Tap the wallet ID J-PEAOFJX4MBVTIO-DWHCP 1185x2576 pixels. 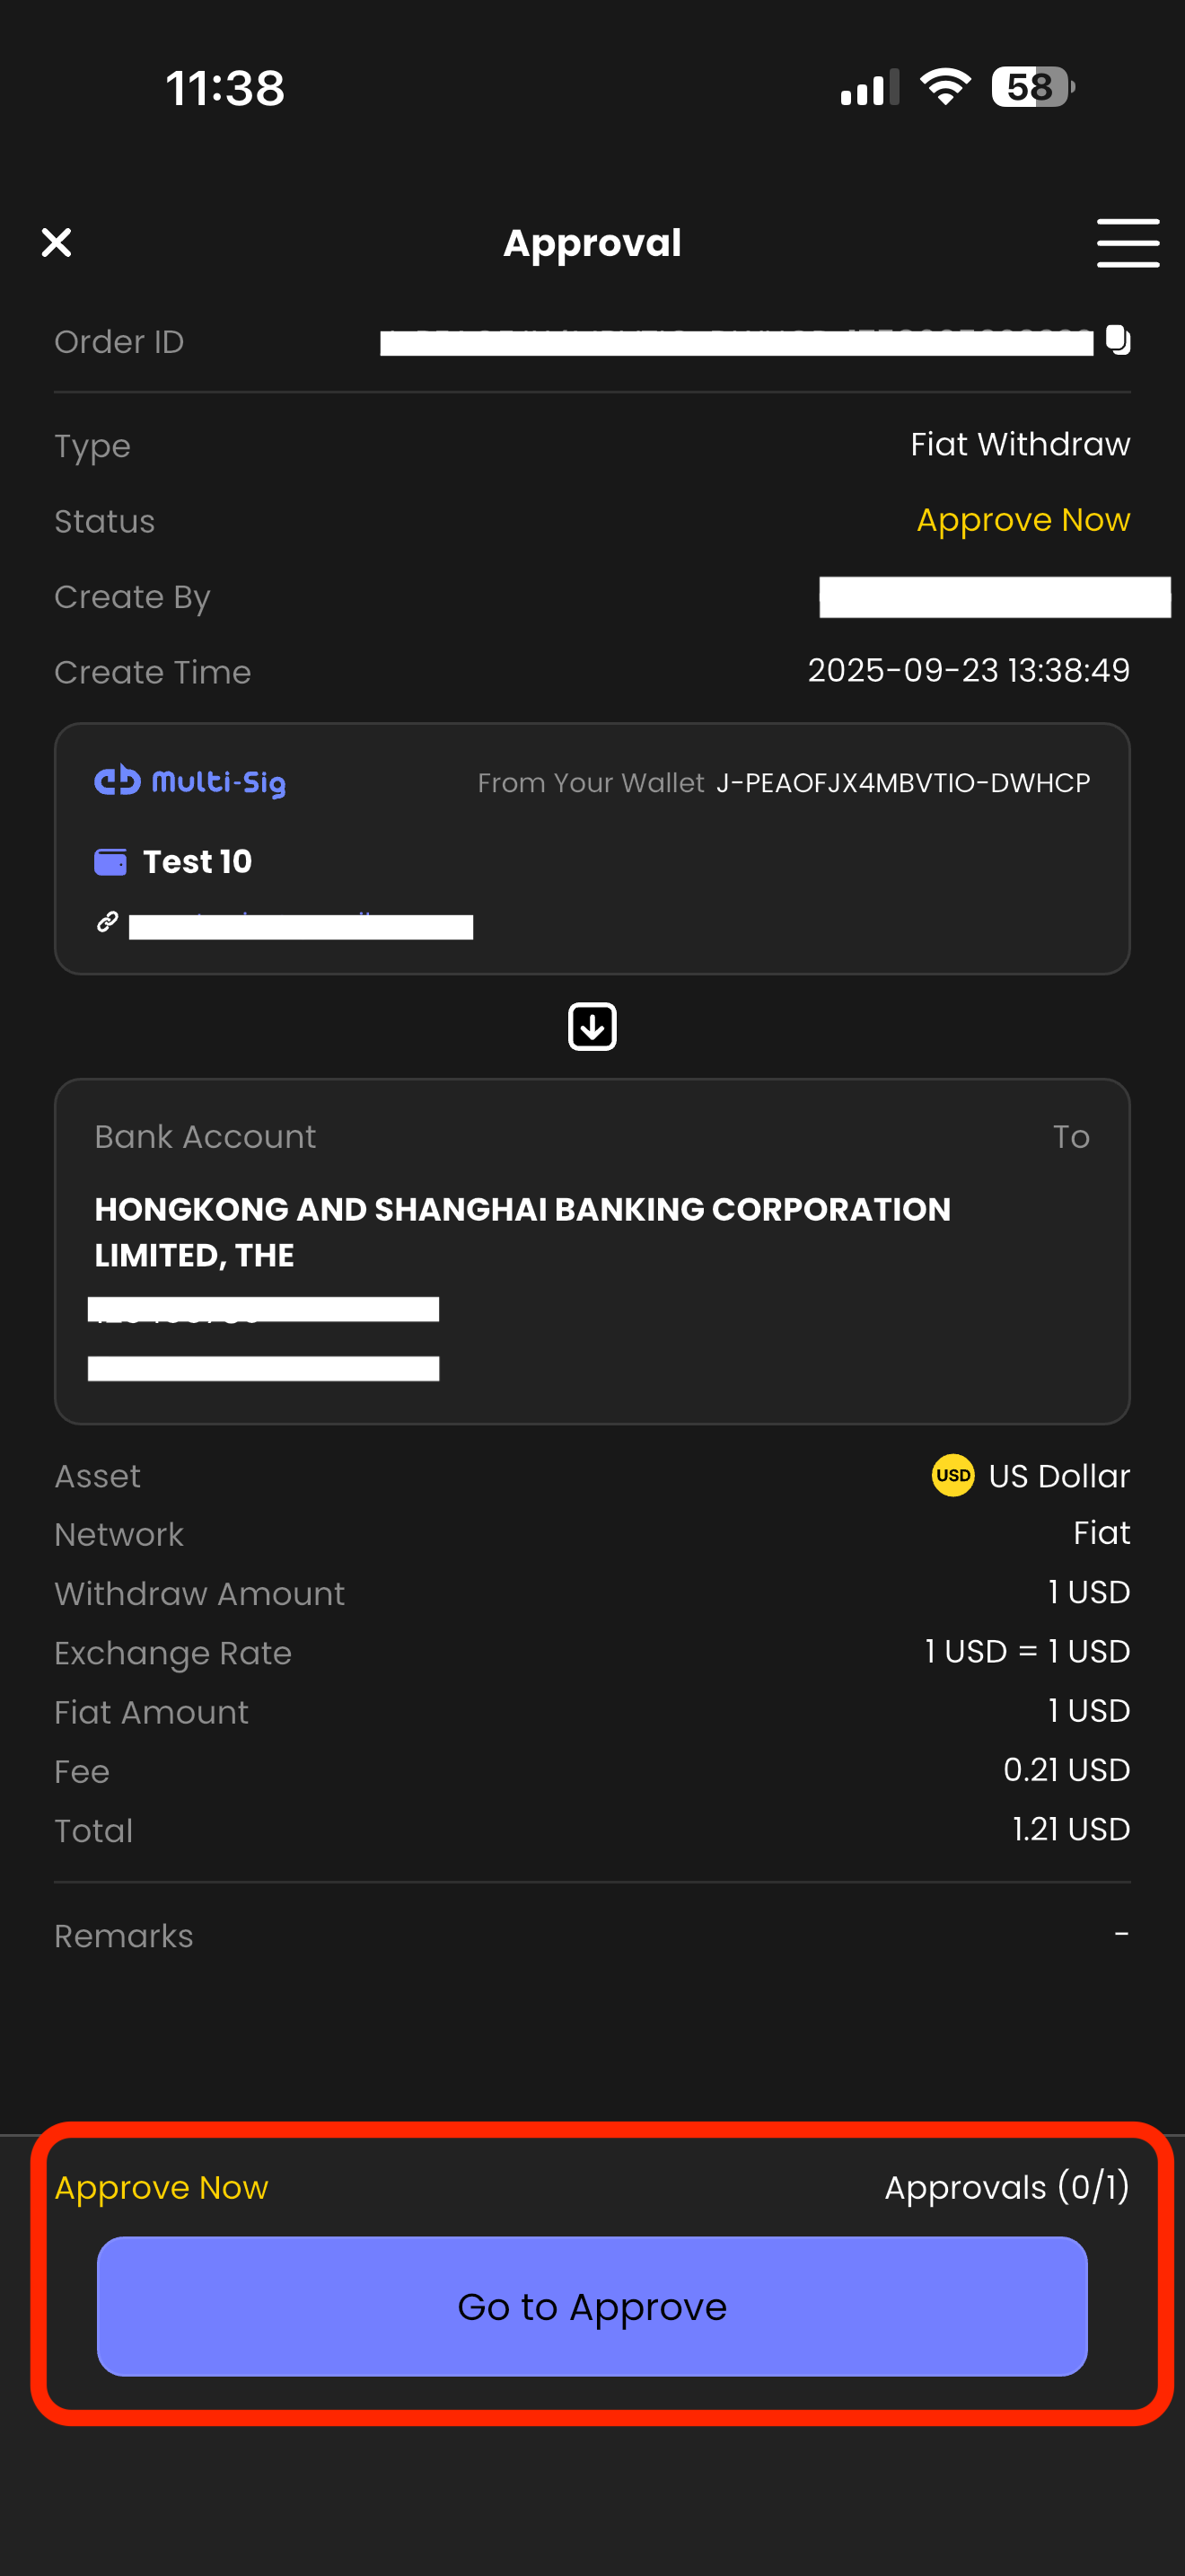coord(902,783)
